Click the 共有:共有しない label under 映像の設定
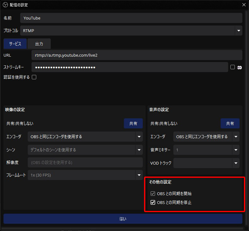 coord(20,123)
